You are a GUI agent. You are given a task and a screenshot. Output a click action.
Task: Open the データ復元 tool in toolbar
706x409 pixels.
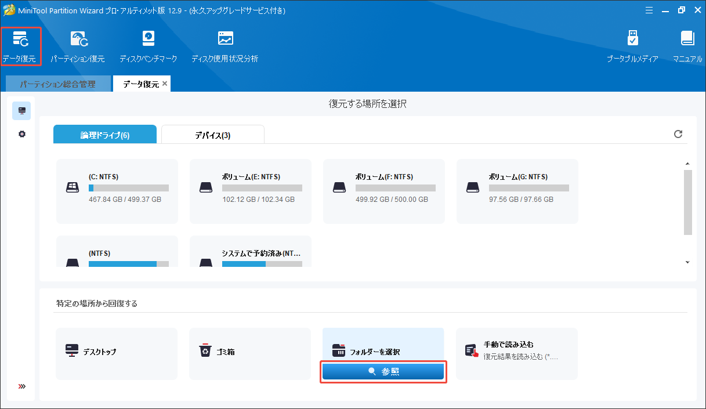point(20,46)
